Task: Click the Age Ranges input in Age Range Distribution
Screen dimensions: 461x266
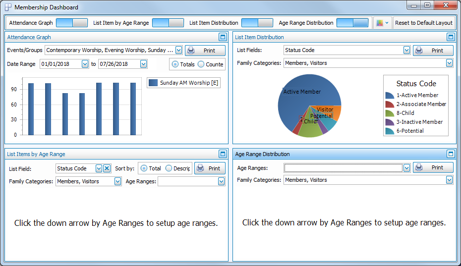Action: (343, 168)
